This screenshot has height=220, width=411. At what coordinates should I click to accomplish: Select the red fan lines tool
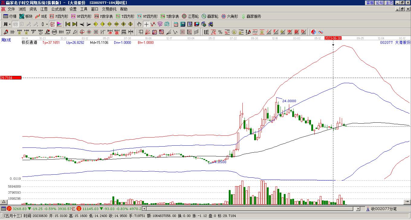[148, 32]
